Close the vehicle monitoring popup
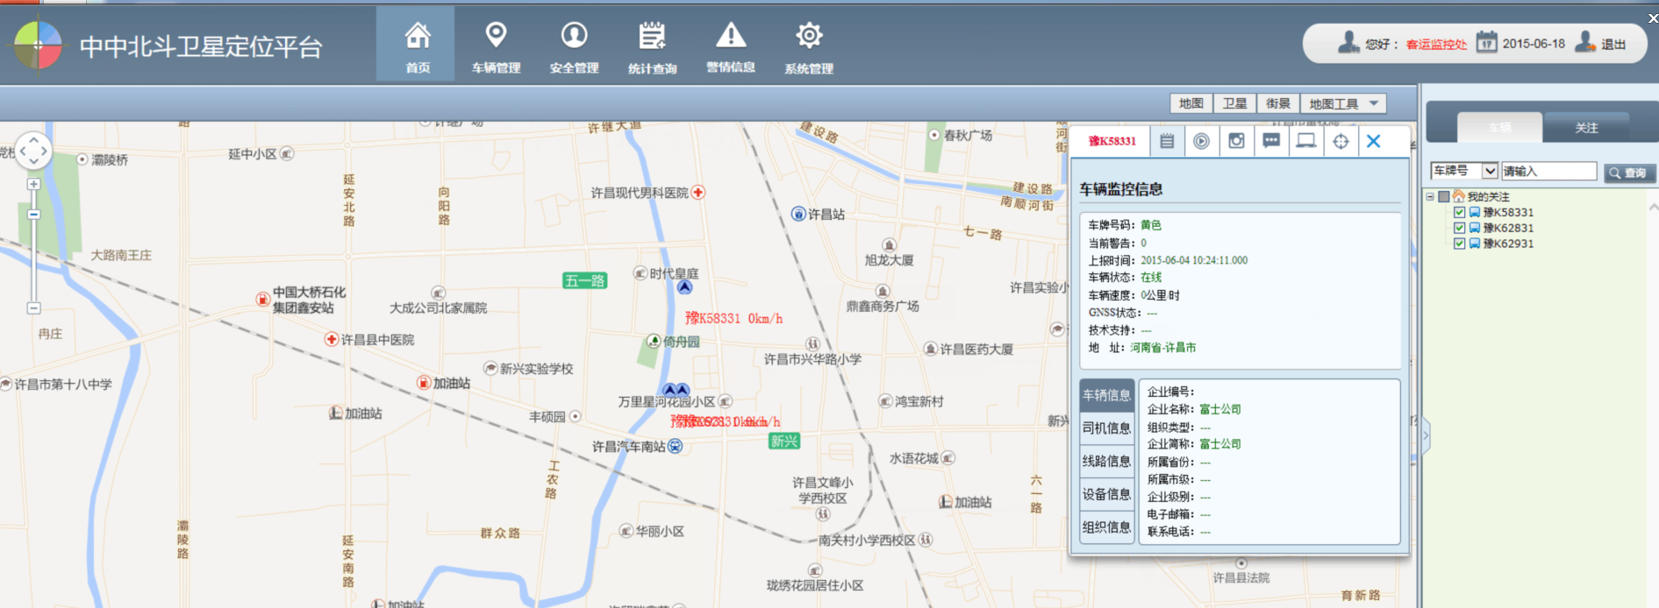 (1374, 141)
